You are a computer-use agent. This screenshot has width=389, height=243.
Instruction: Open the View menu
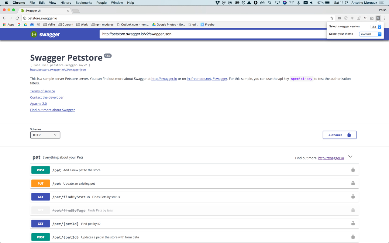point(53,3)
